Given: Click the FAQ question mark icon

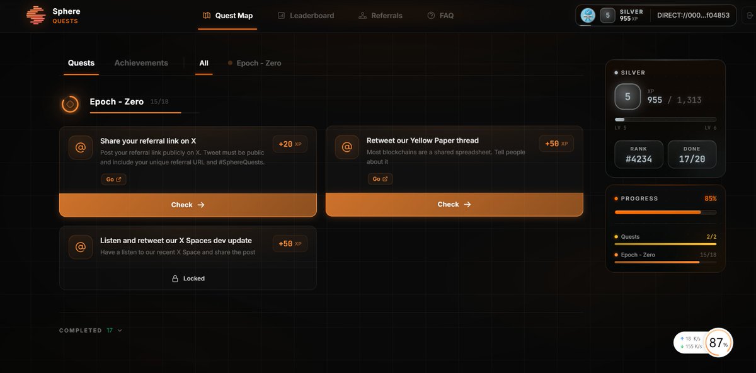Looking at the screenshot, I should [x=431, y=15].
